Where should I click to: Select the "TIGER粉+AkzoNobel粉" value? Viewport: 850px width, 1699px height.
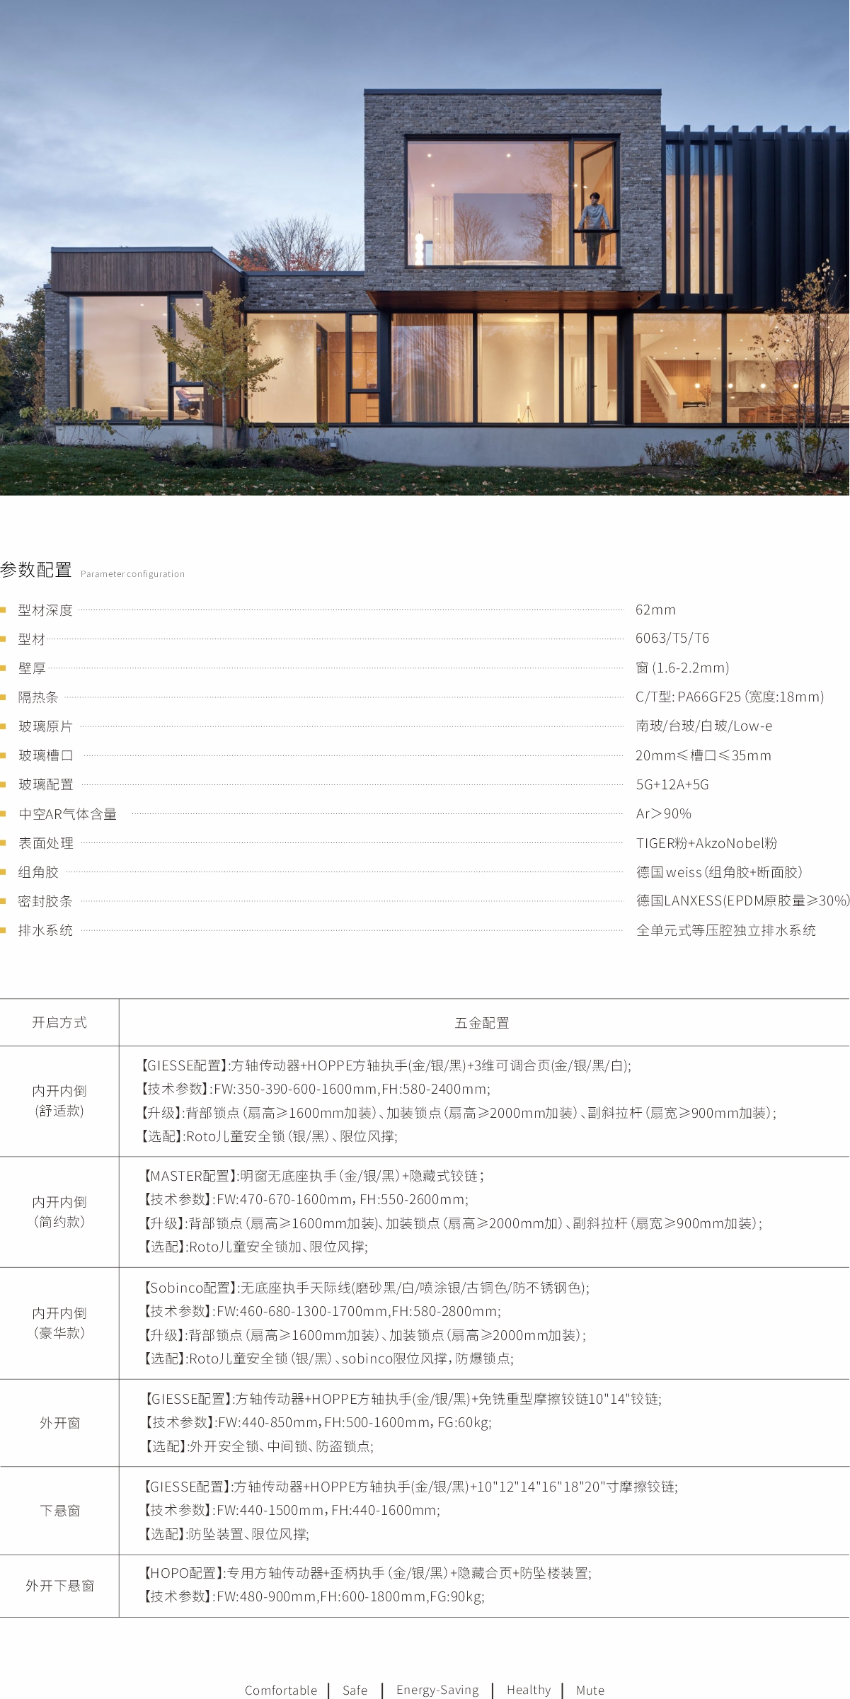[706, 843]
